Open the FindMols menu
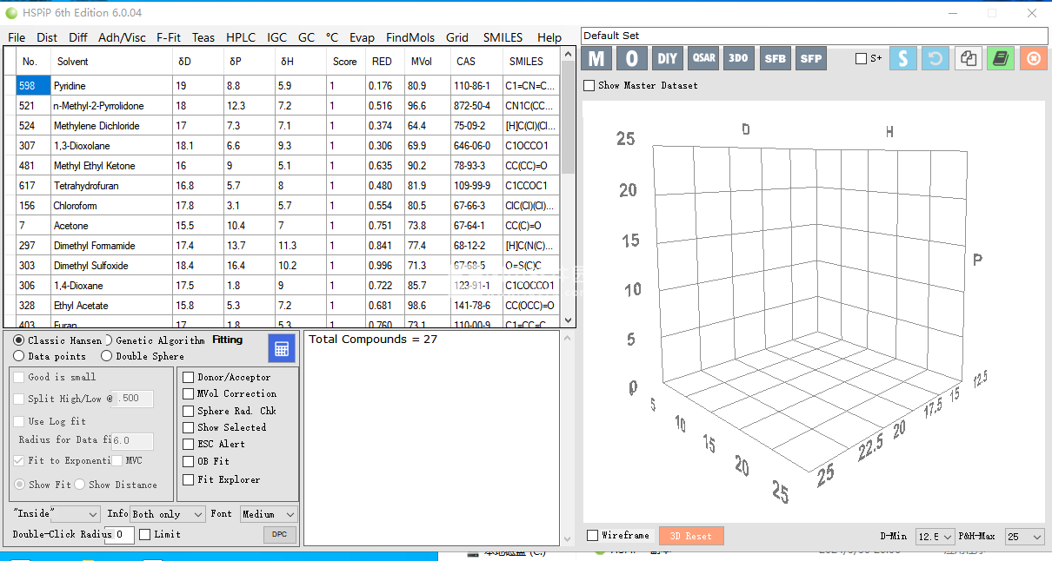Screen dimensions: 1052x561 click(410, 37)
